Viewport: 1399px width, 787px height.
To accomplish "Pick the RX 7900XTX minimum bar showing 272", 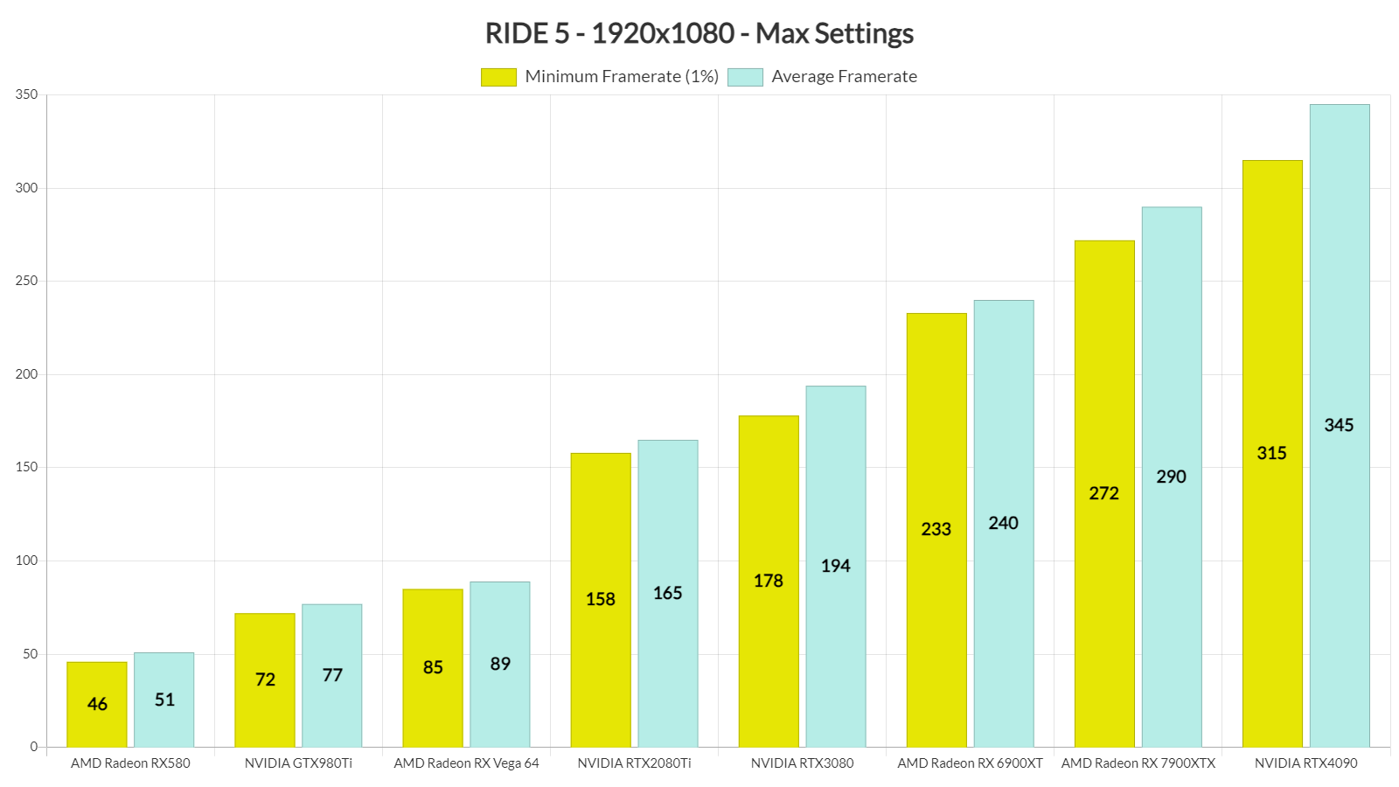I will 1103,493.
